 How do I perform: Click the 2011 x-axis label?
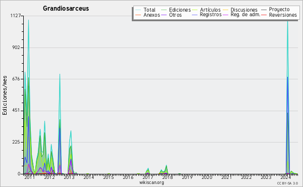(30, 177)
